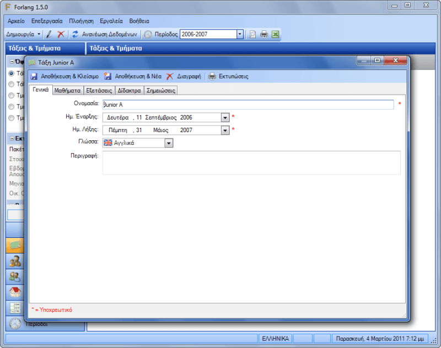Switch to the Μαθήματα tab
Screen dimensions: 441x348
tap(68, 90)
